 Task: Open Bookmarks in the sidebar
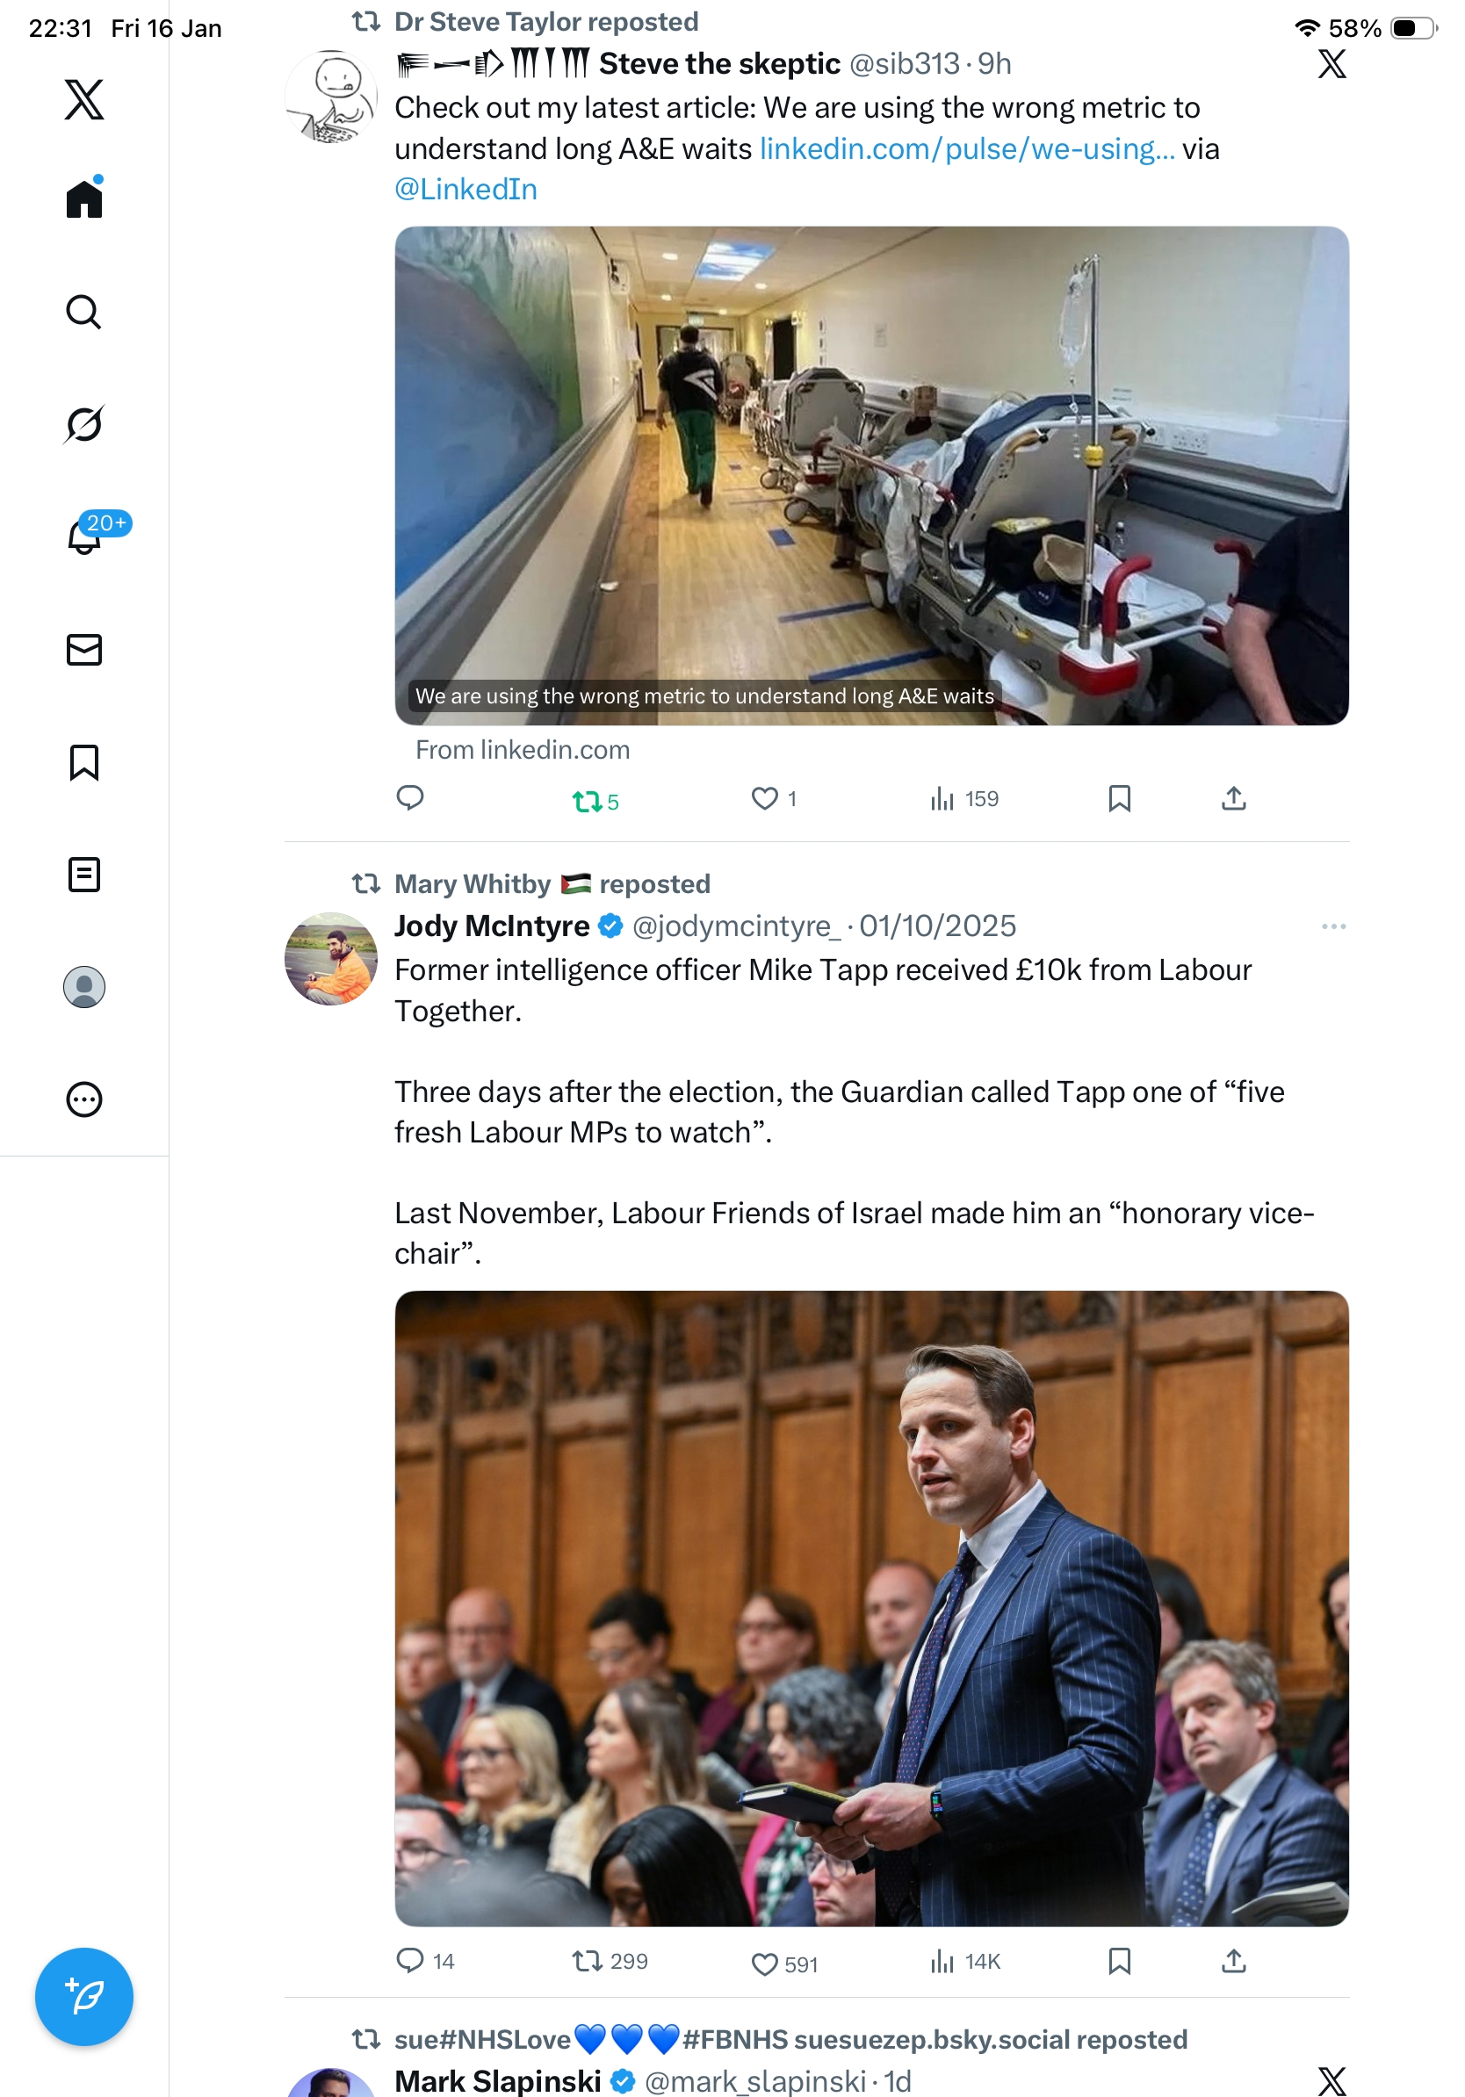[84, 761]
